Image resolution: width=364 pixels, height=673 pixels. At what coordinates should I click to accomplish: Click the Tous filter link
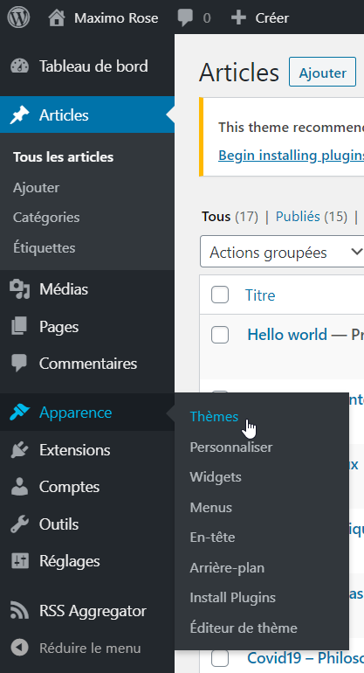tap(216, 217)
